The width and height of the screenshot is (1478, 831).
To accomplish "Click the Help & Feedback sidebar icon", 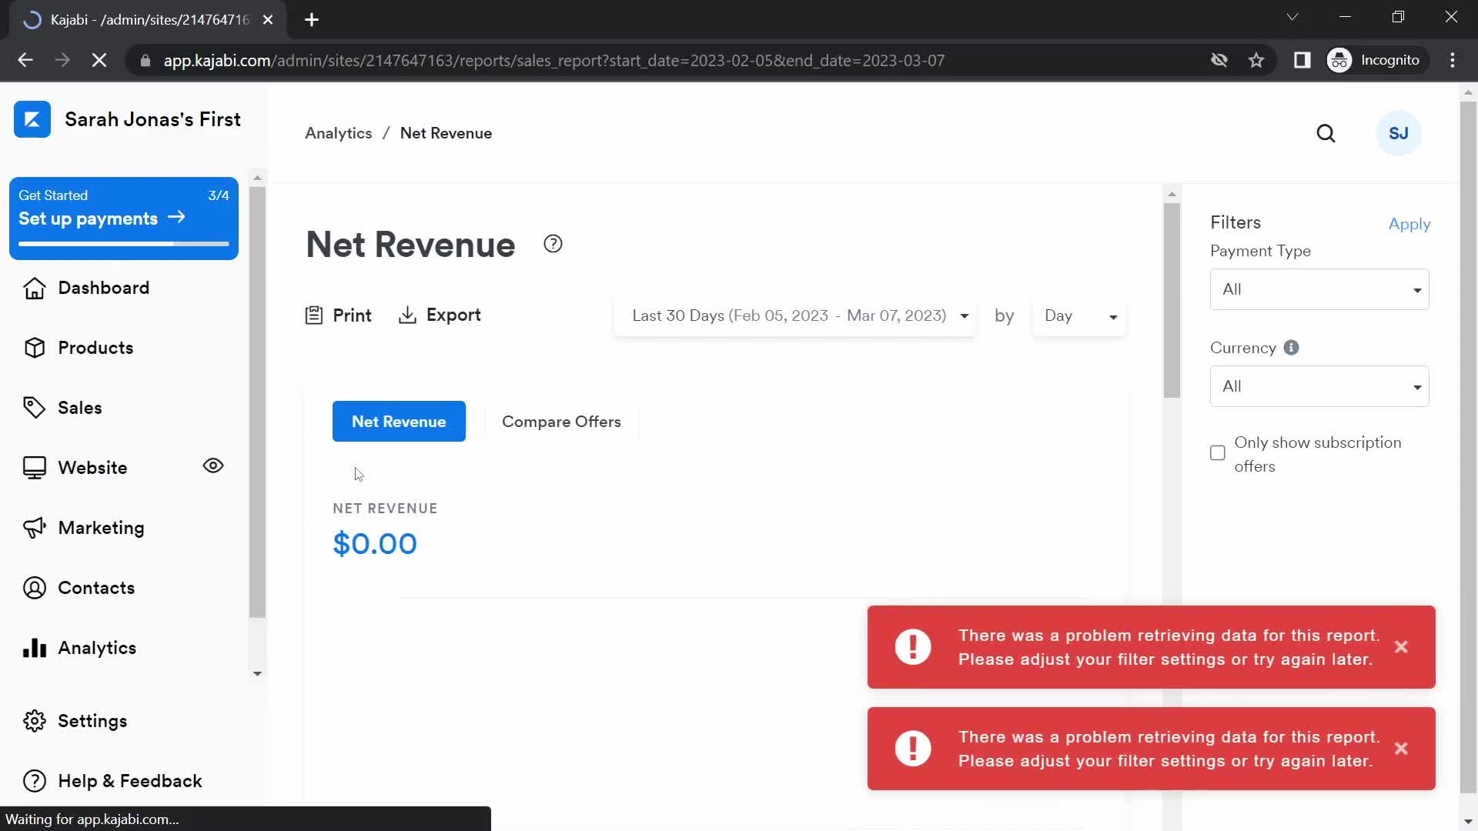I will click(34, 780).
